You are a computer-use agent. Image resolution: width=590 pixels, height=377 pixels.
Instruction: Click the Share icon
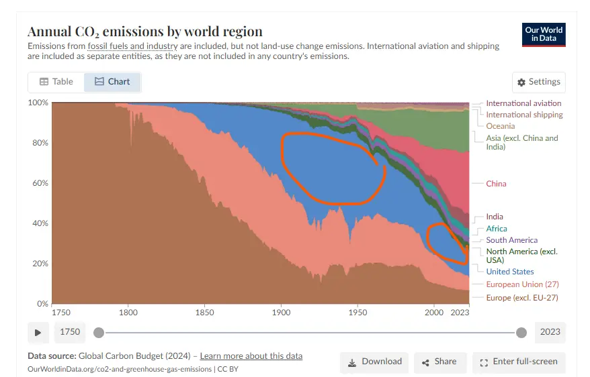425,362
